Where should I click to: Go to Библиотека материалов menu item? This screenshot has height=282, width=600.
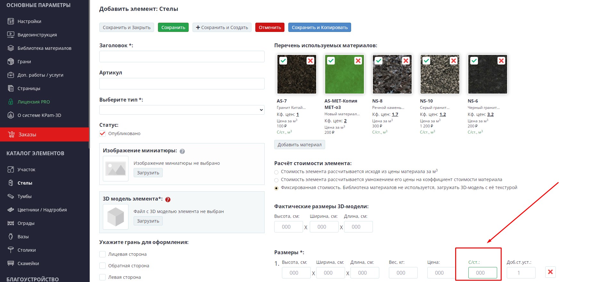[45, 48]
